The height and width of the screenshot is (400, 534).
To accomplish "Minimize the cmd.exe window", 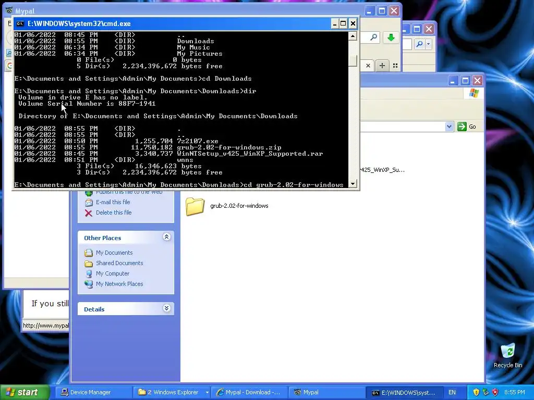I will click(x=334, y=23).
